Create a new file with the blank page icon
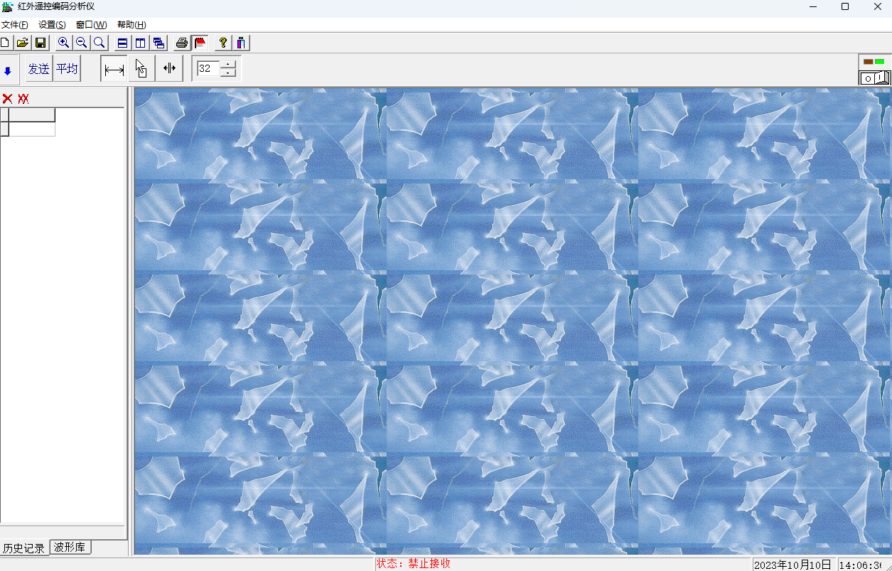The image size is (892, 571). pyautogui.click(x=5, y=43)
